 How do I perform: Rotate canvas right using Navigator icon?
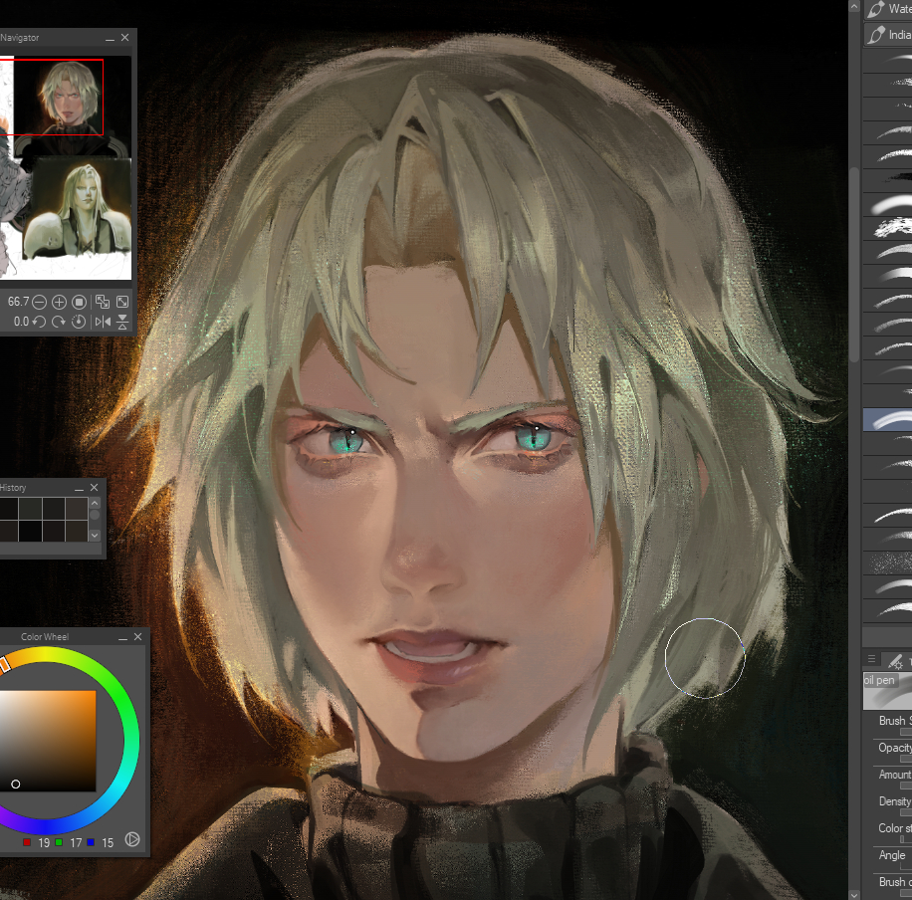[x=60, y=322]
